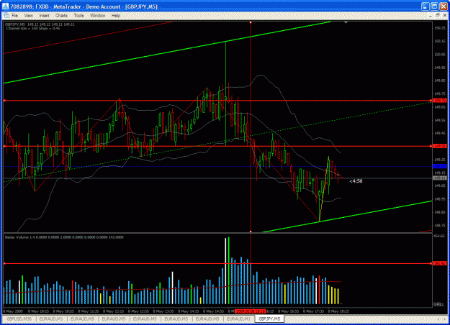Click the '8 May 18:15' time axis label
Screen dimensions: 450x325
[338, 311]
